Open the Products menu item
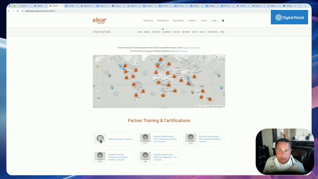This screenshot has width=318, height=179. [x=148, y=21]
